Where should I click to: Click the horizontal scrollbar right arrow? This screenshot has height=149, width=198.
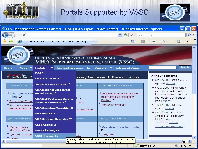point(190,141)
